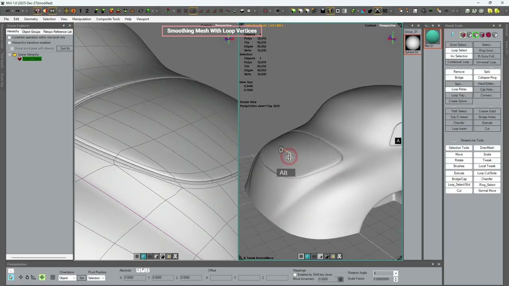Image resolution: width=509 pixels, height=286 pixels.
Task: Click the Set button beside Orientation
Action: (x=82, y=278)
